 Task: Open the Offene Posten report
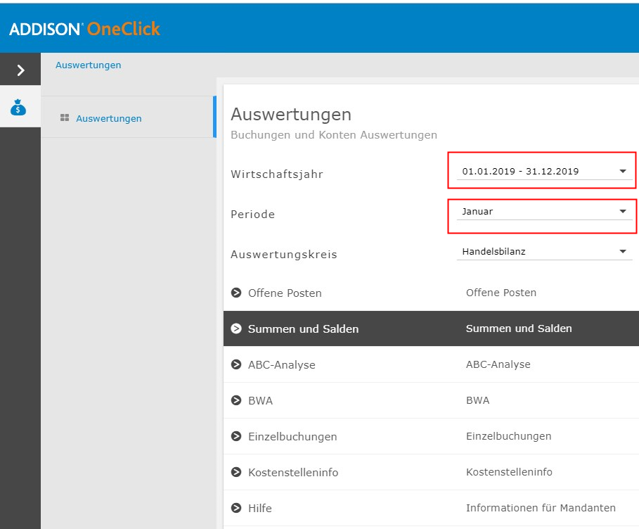285,293
